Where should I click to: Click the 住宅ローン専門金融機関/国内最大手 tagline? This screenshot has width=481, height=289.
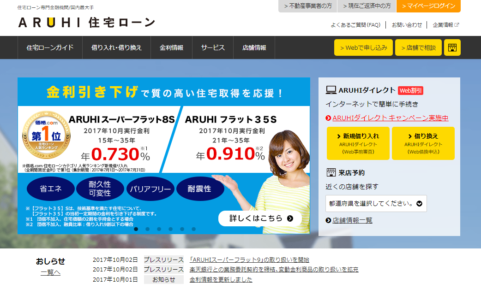tap(55, 7)
